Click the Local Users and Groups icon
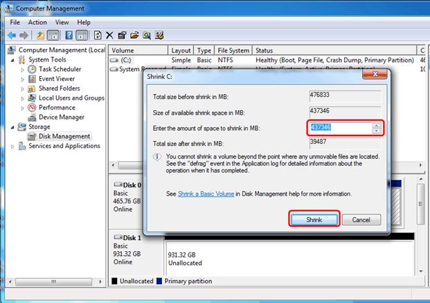Viewport: 430px width, 303px height. 32,98
